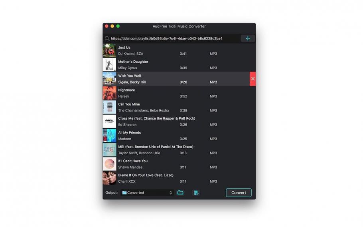The height and width of the screenshot is (227, 363).
Task: Click the Wish You Well album art
Action: tap(109, 79)
